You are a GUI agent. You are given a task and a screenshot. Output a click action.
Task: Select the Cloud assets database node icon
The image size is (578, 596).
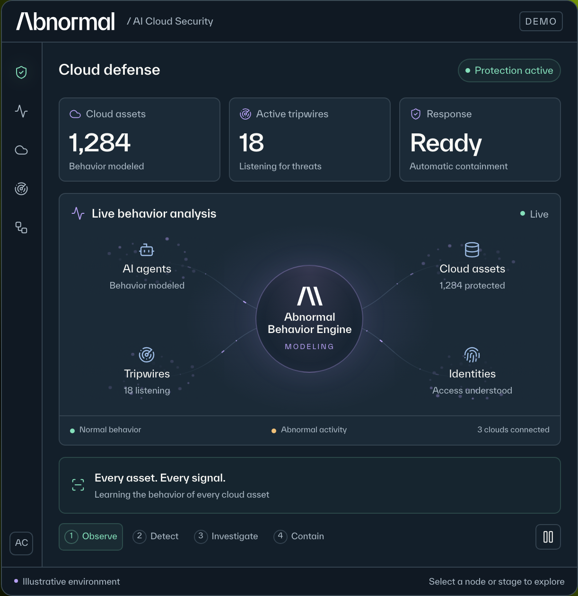click(x=472, y=250)
